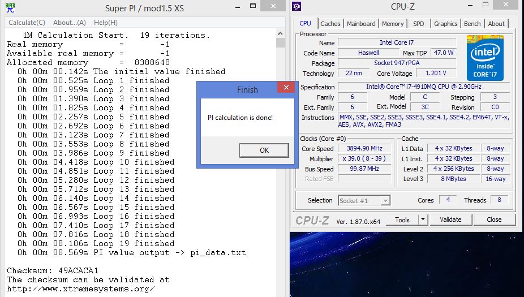The image size is (524, 297).
Task: Click the Ext. Model 3C value
Action: coord(425,107)
